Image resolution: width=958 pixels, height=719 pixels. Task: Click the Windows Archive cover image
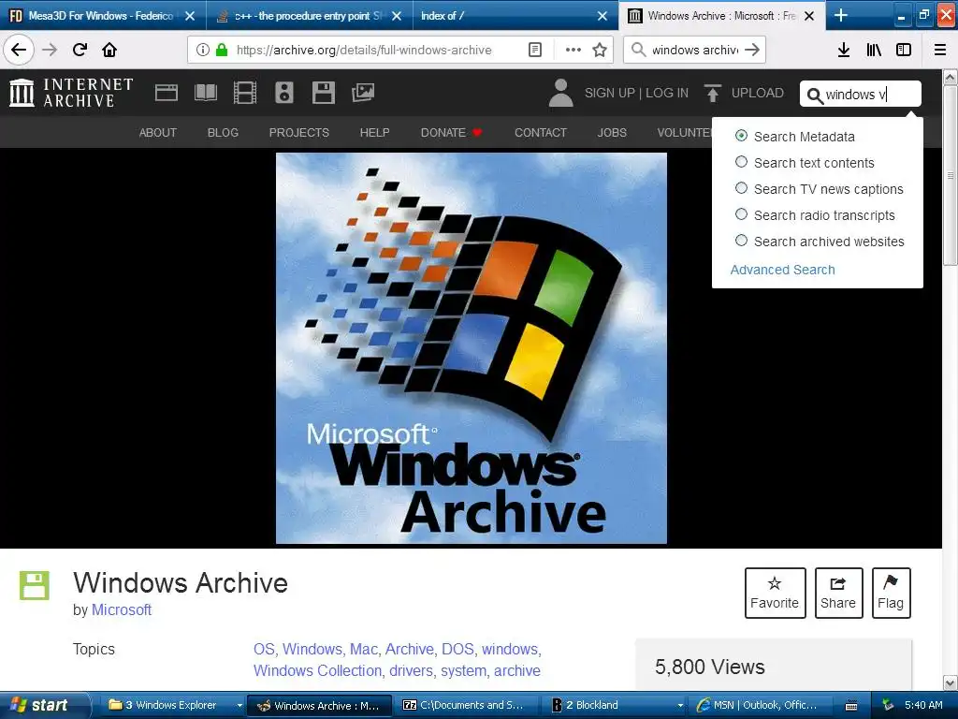[472, 348]
